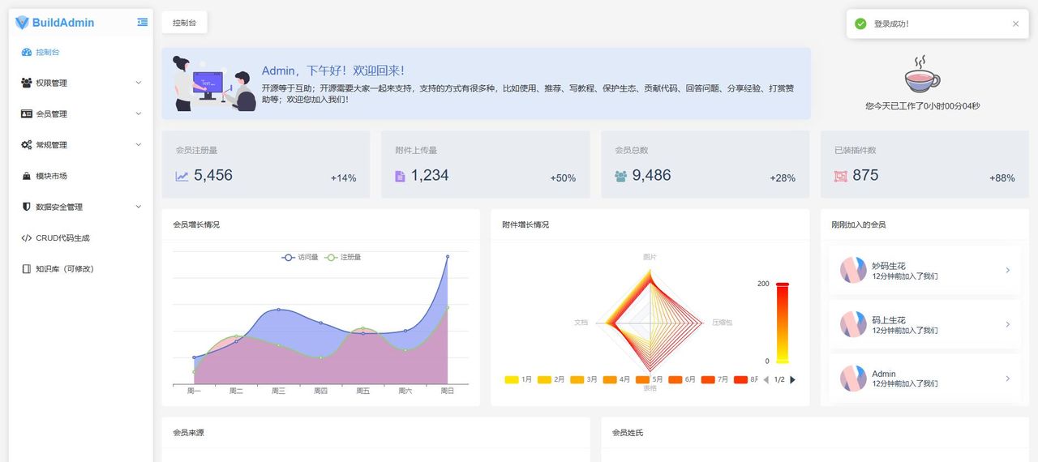This screenshot has height=462, width=1038.
Task: Toggle the 5月 legend entry
Action: click(650, 379)
